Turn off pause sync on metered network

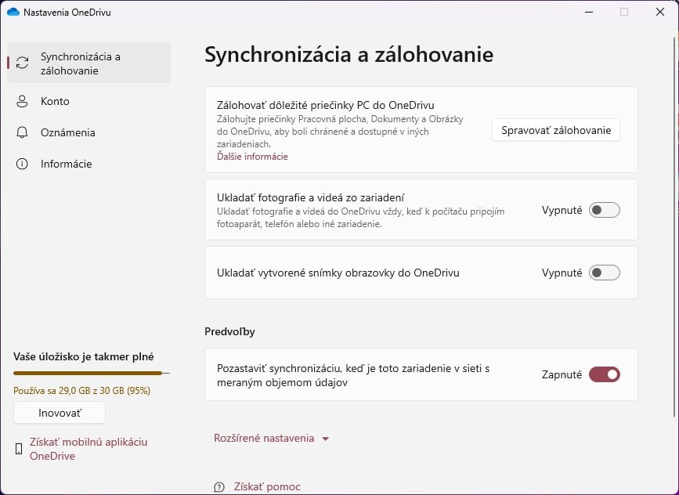605,374
